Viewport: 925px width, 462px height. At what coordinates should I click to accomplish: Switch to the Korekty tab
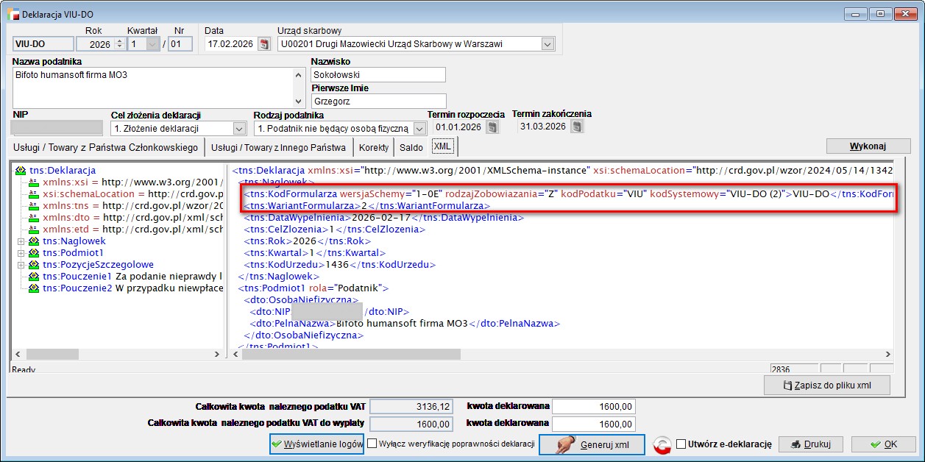[374, 148]
